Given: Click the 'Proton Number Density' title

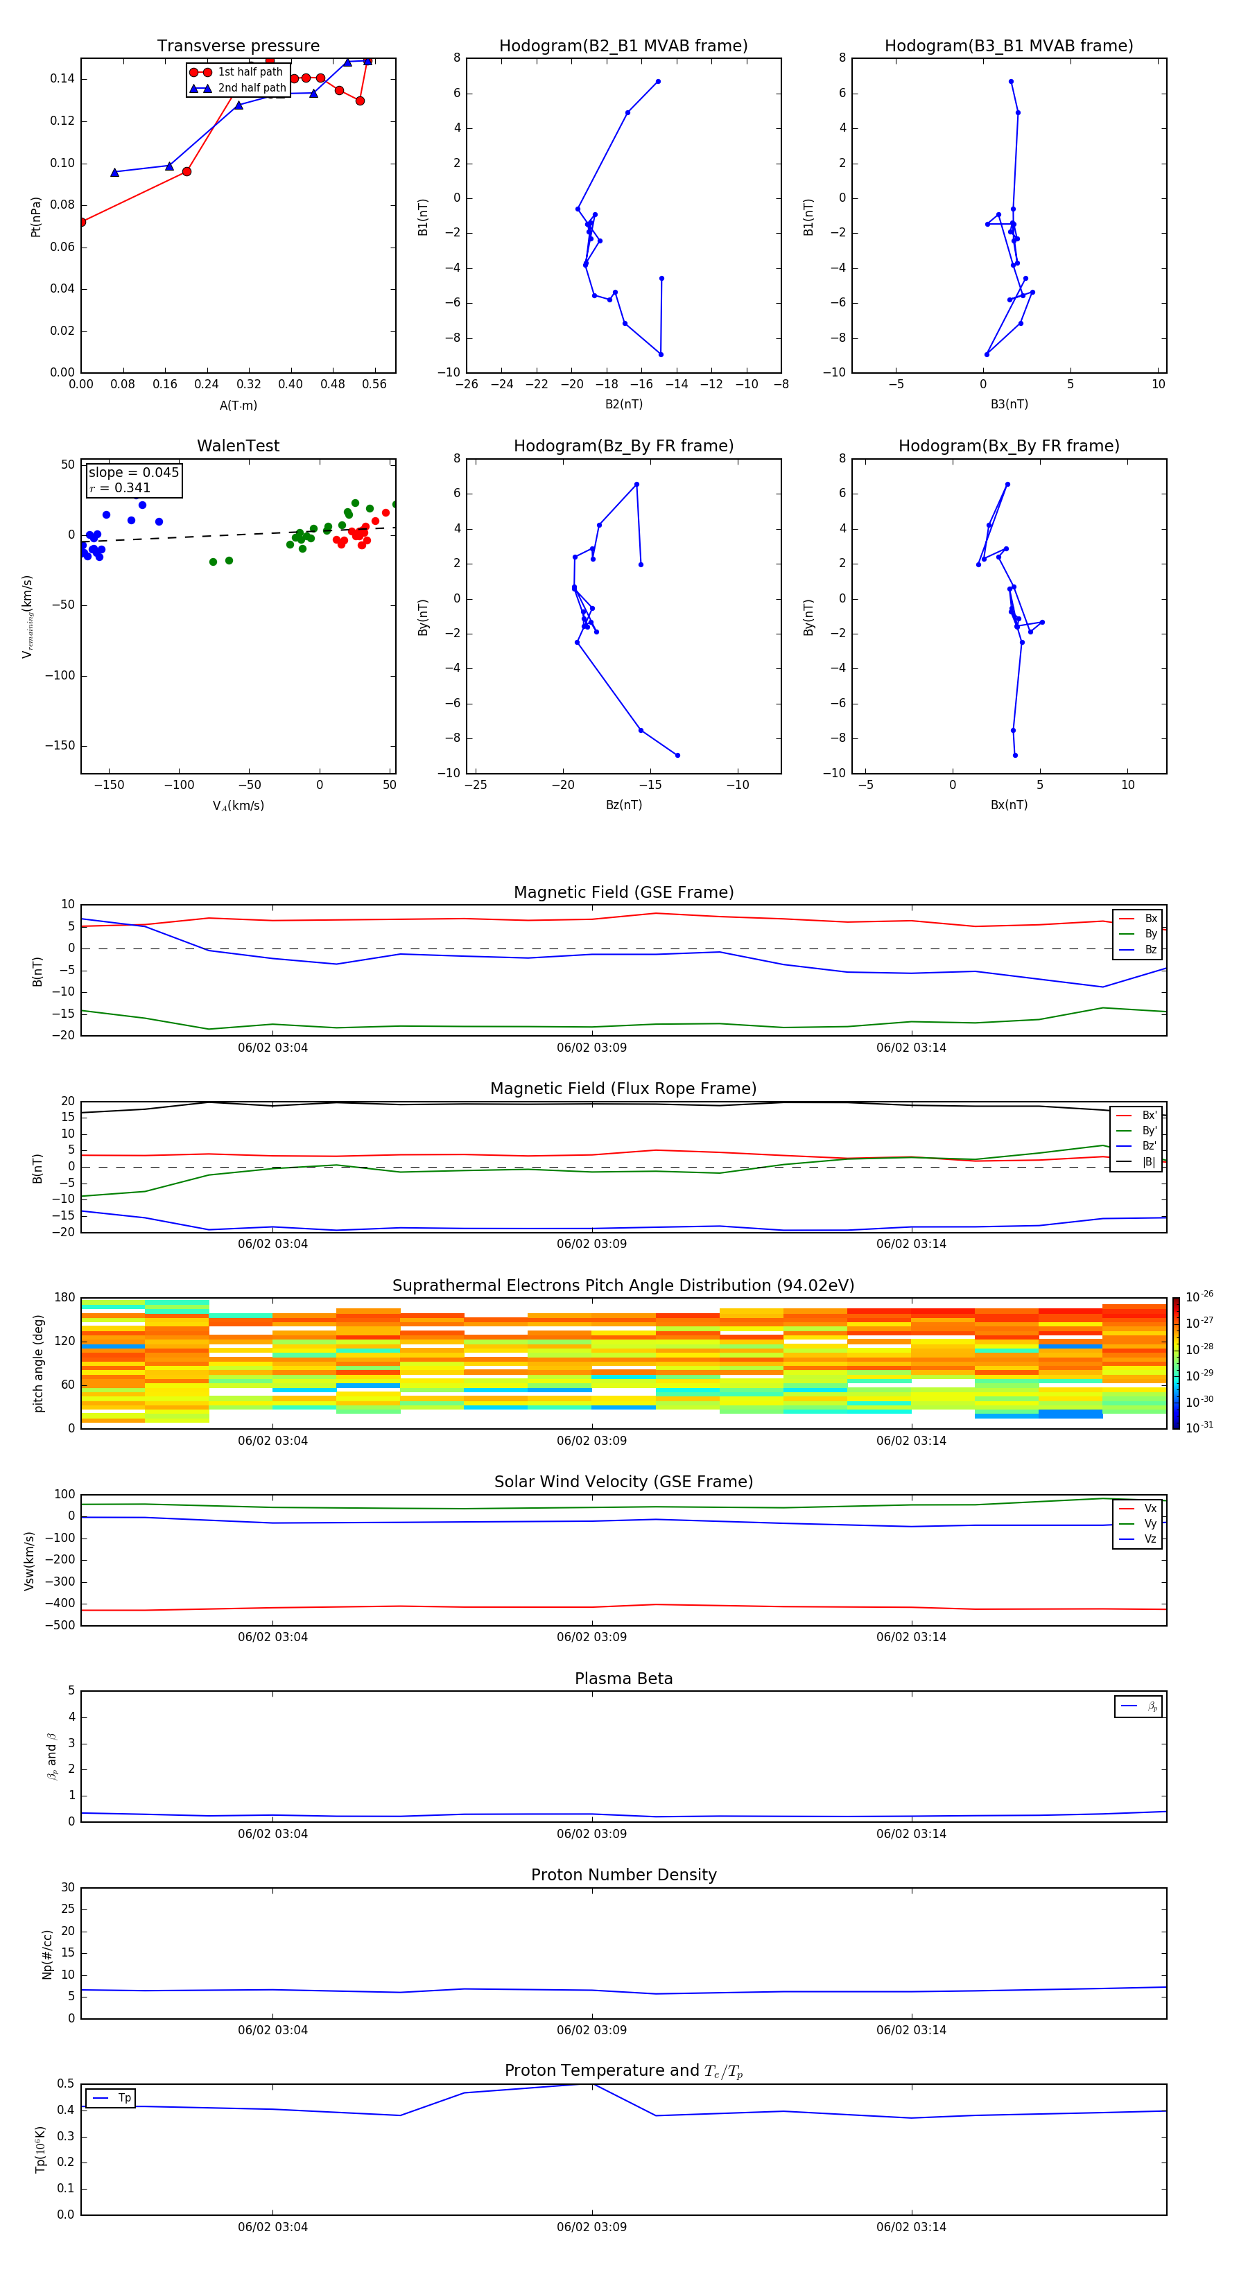Looking at the screenshot, I should tap(623, 1875).
